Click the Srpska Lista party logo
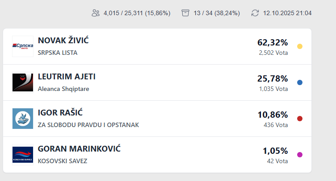This screenshot has height=181, width=336. 23,46
